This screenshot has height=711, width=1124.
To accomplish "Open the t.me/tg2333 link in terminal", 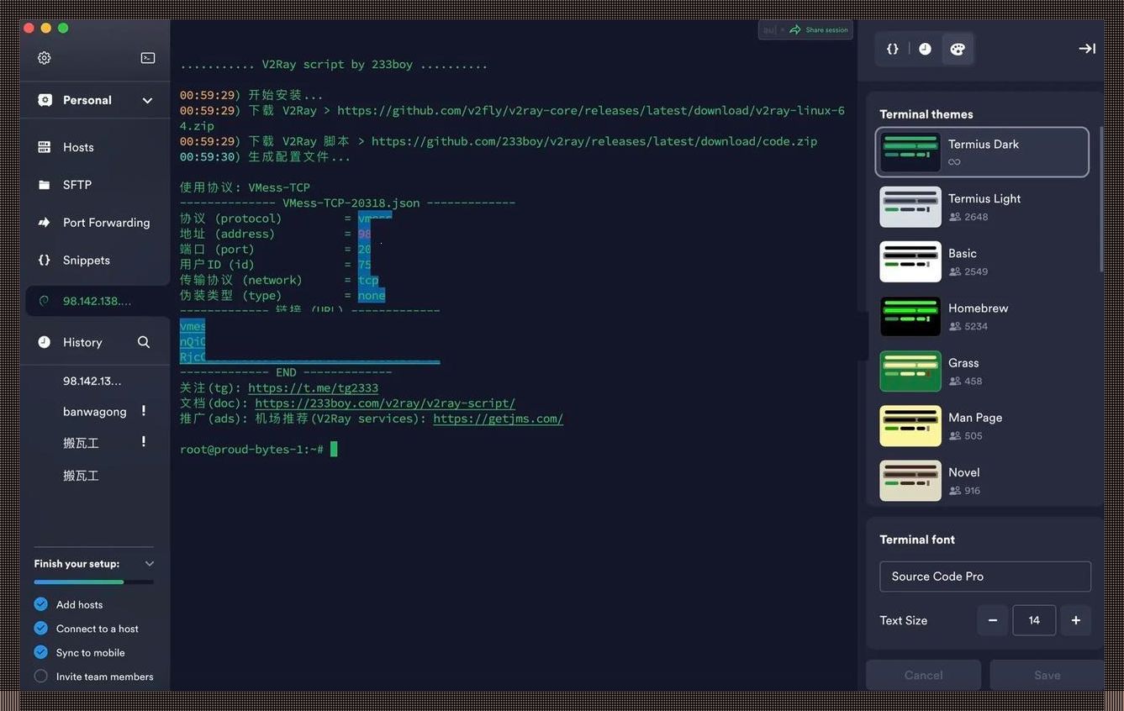I will click(313, 388).
